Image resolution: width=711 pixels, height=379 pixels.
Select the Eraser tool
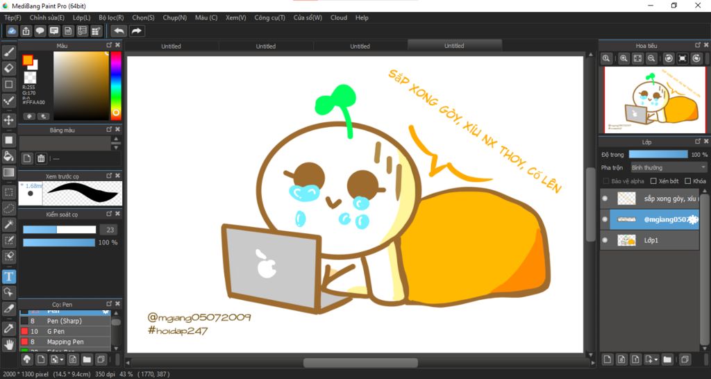8,69
